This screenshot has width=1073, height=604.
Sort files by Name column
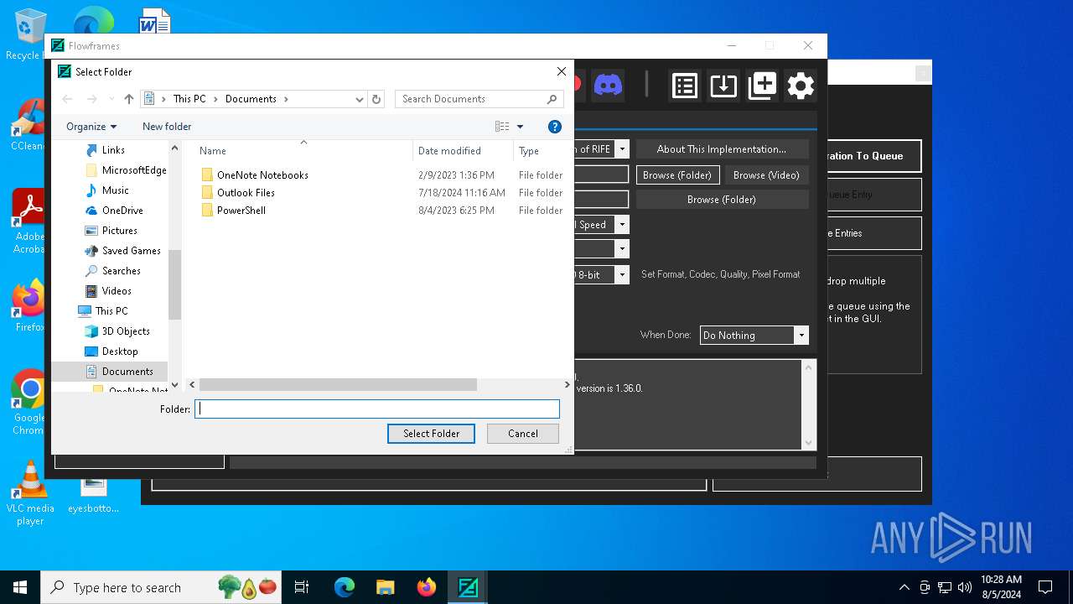click(x=213, y=151)
